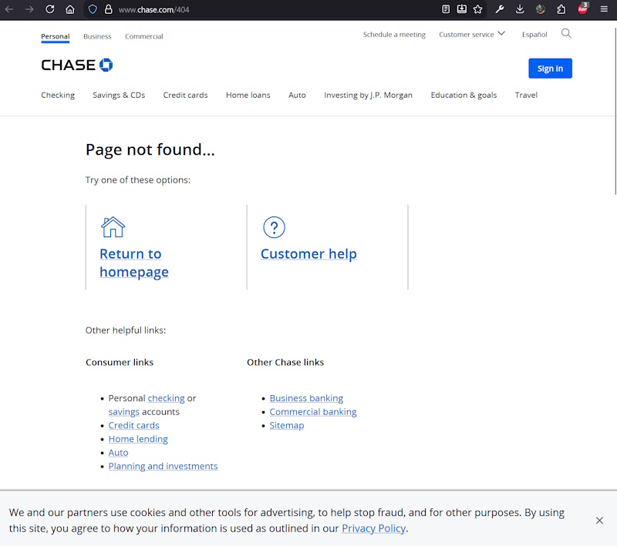Viewport: 617px width, 546px height.
Task: Reload the page with the browser refresh icon
Action: 50,9
